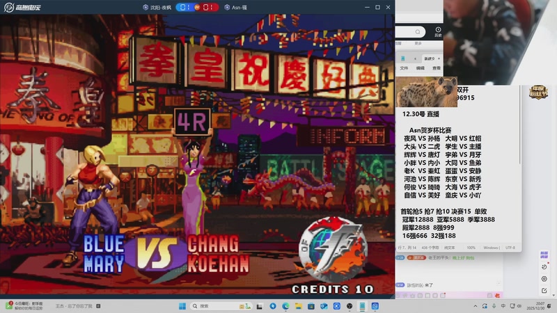Click the Notepad document icon tab
The image size is (557, 313).
[x=403, y=58]
